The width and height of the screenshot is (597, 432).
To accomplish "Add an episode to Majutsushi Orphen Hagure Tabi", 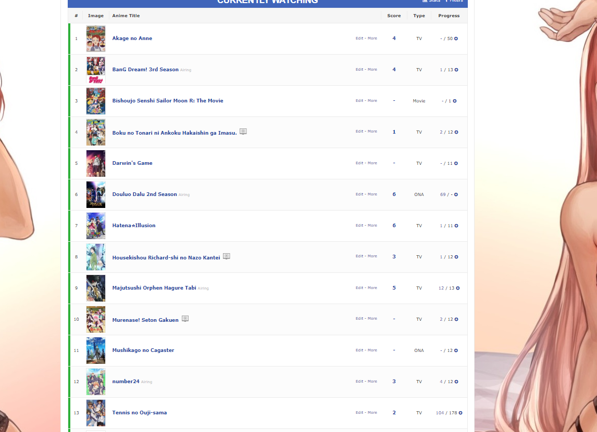I will tap(458, 288).
